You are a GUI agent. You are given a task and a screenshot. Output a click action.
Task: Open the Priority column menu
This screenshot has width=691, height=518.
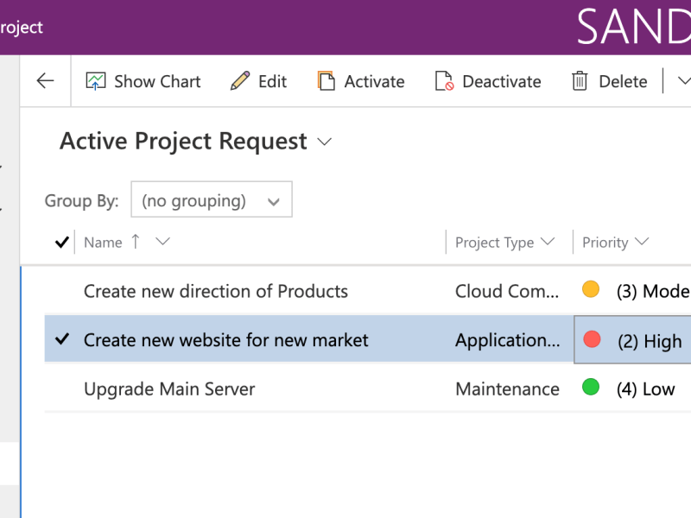[x=615, y=243]
